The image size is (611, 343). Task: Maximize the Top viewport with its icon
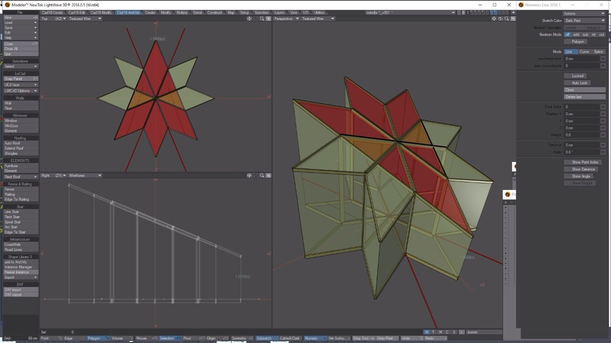click(268, 19)
